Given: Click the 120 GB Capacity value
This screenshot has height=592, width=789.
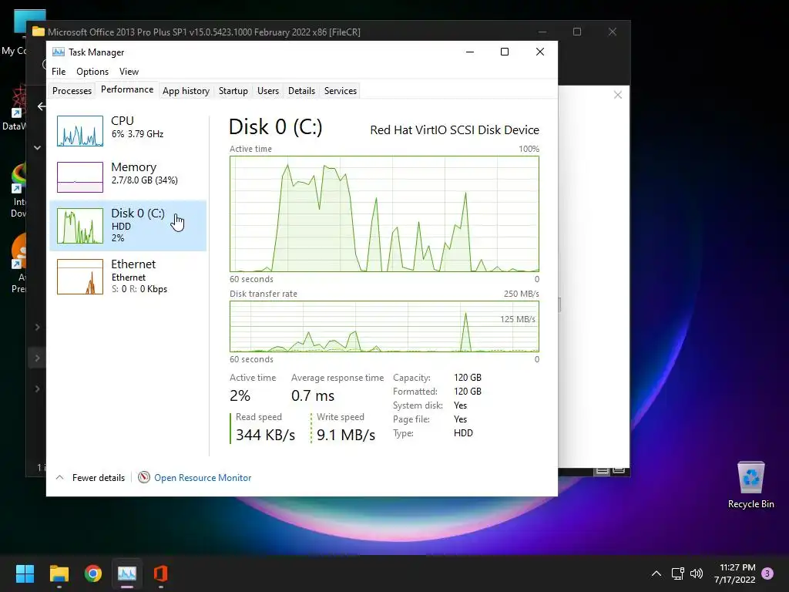Looking at the screenshot, I should [468, 378].
